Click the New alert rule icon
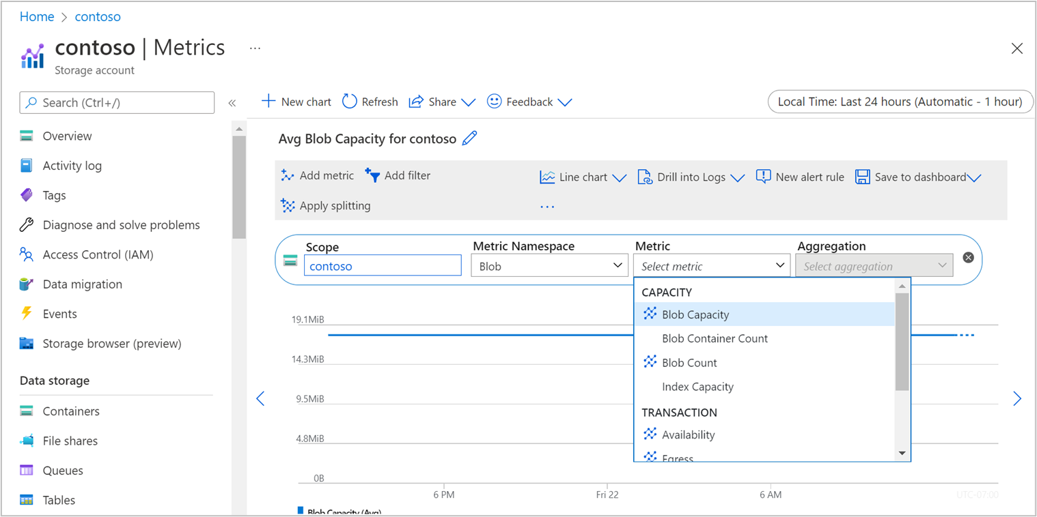Screen dimensions: 1037x517 (x=763, y=177)
